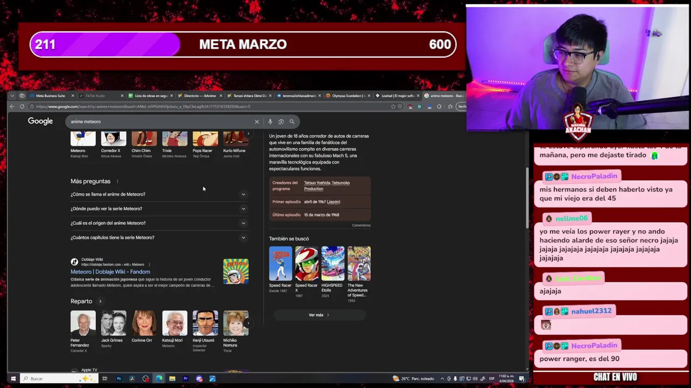Expand the Reparto section arrow
Image resolution: width=691 pixels, height=388 pixels.
(x=100, y=302)
